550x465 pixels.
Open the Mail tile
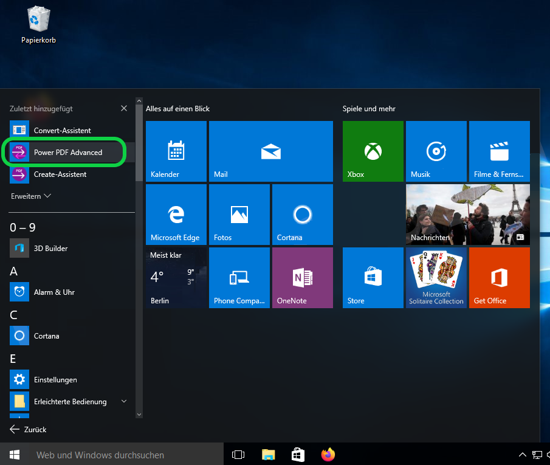(x=271, y=151)
